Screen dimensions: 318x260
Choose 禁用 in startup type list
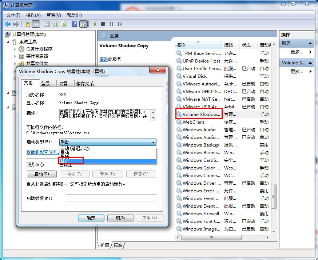[x=108, y=161]
